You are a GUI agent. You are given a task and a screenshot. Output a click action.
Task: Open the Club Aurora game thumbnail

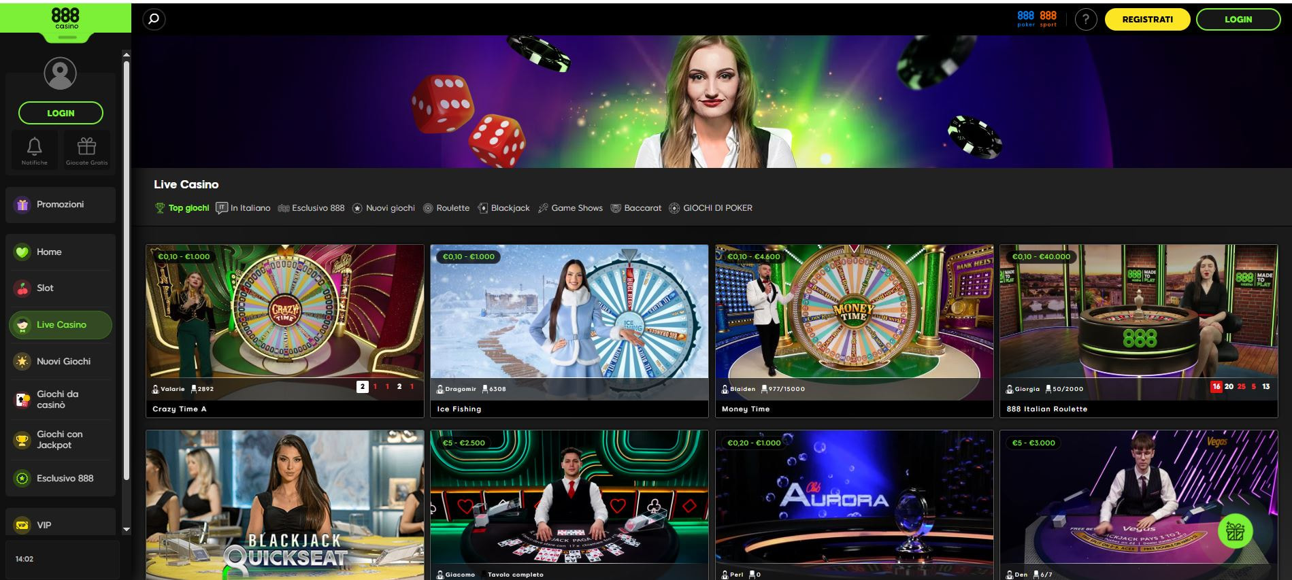[x=854, y=505]
